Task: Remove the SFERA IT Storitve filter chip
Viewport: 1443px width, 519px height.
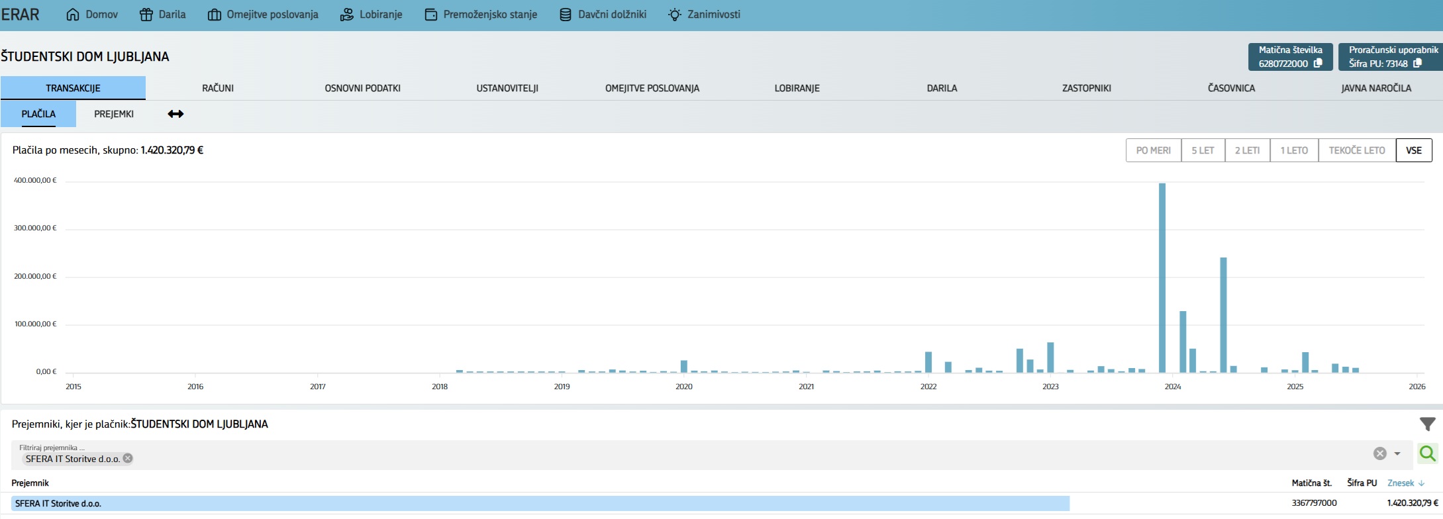Action: pyautogui.click(x=128, y=458)
